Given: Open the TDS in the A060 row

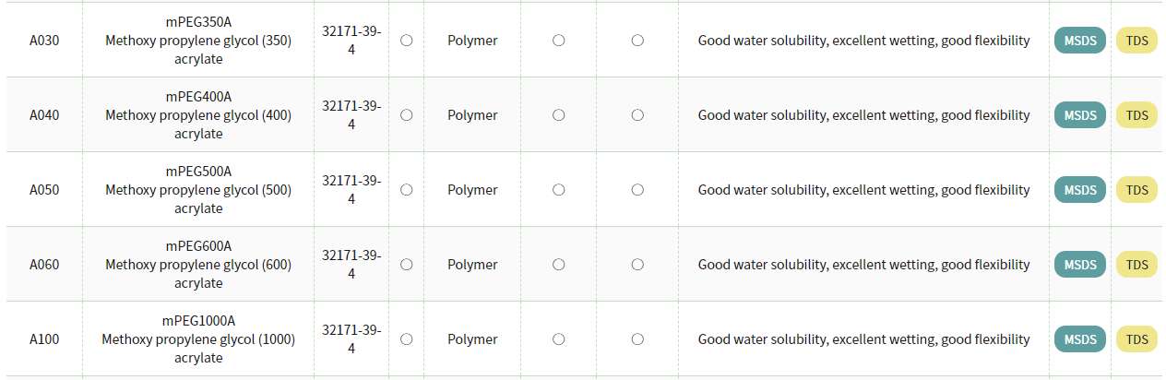Looking at the screenshot, I should tap(1136, 265).
